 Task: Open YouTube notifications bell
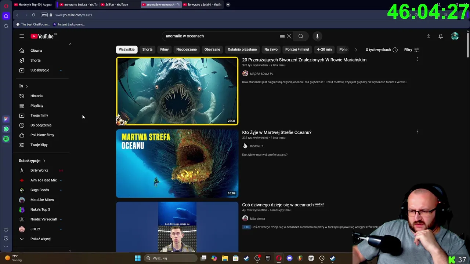point(441,36)
